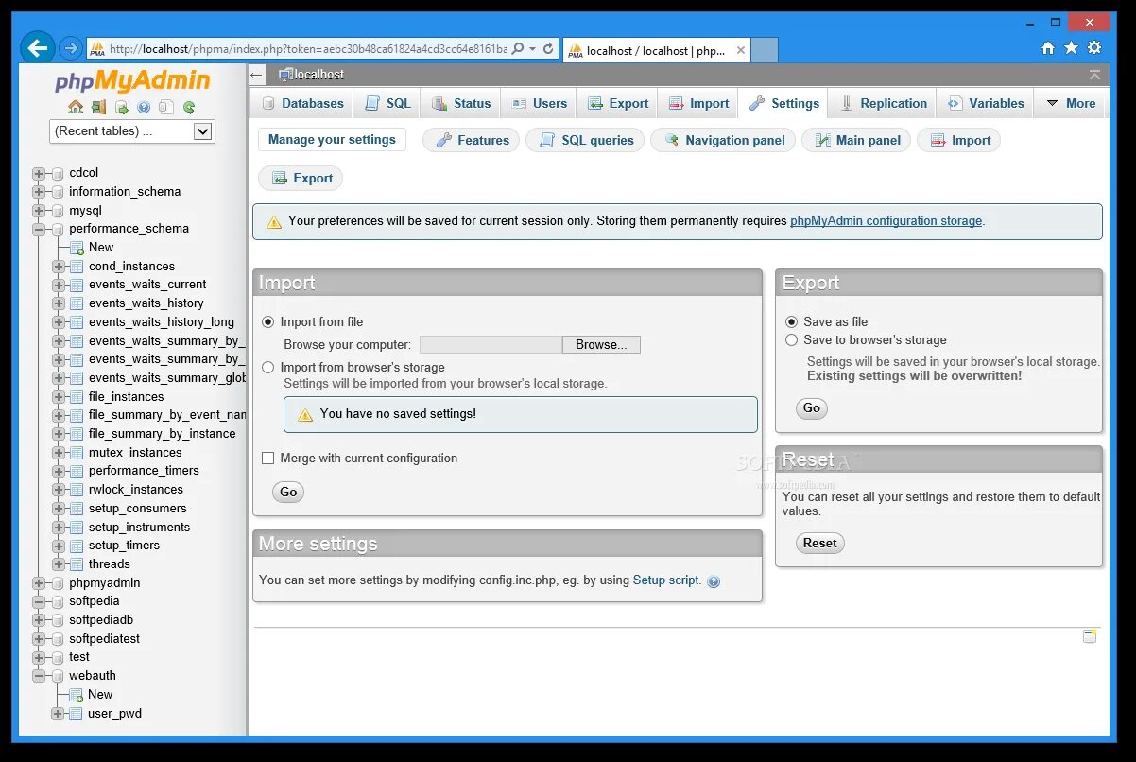Click table icon of cond_instances
Viewport: 1136px width, 762px height.
(x=76, y=267)
